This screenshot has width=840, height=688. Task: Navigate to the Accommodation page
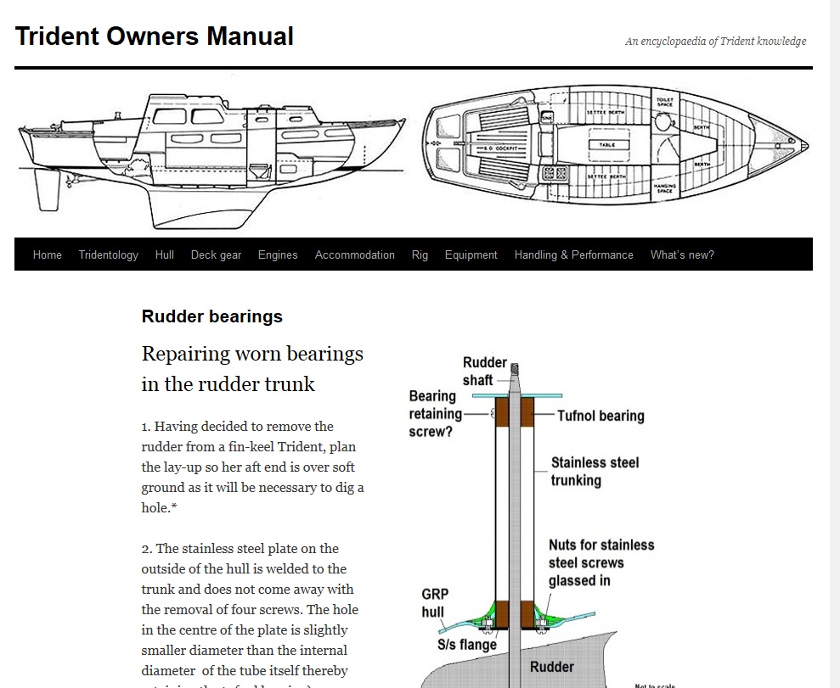pos(354,255)
